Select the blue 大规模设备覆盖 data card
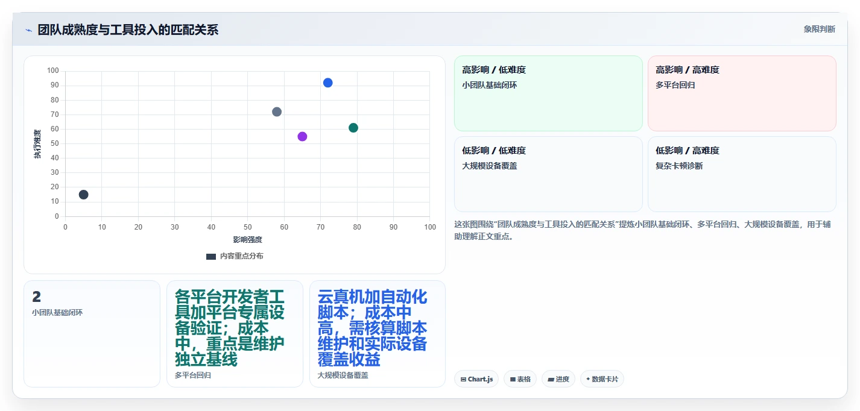The height and width of the screenshot is (411, 860). pos(378,334)
